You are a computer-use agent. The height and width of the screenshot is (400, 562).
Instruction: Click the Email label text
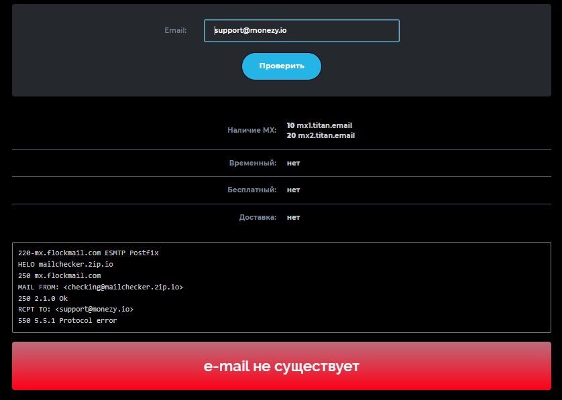point(175,30)
